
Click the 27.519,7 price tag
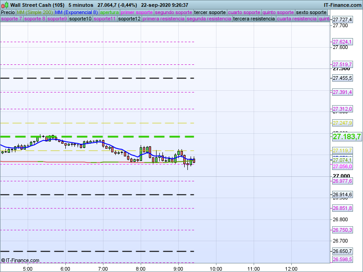(x=342, y=64)
